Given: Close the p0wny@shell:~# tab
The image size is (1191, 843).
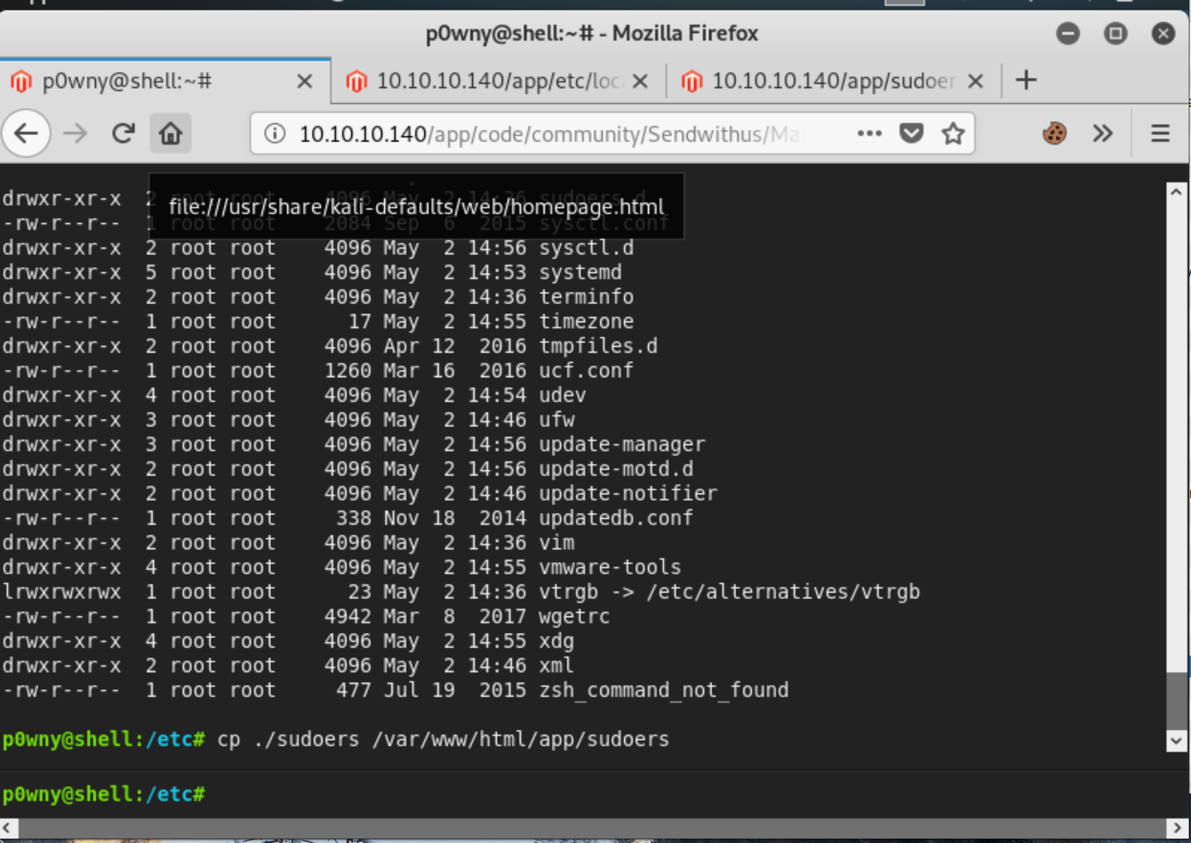Looking at the screenshot, I should (x=305, y=81).
